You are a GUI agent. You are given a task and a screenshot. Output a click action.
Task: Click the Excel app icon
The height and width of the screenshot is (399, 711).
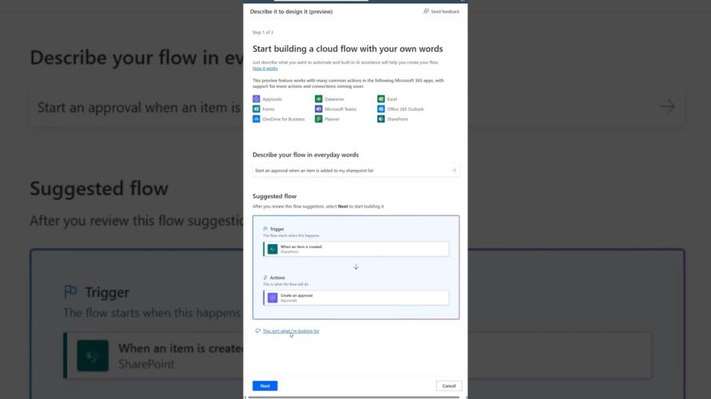(x=381, y=99)
